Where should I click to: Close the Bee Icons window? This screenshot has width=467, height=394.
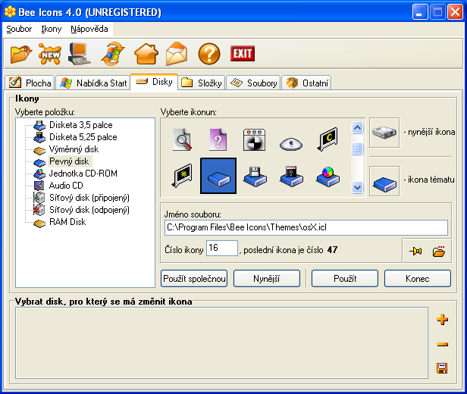[455, 12]
